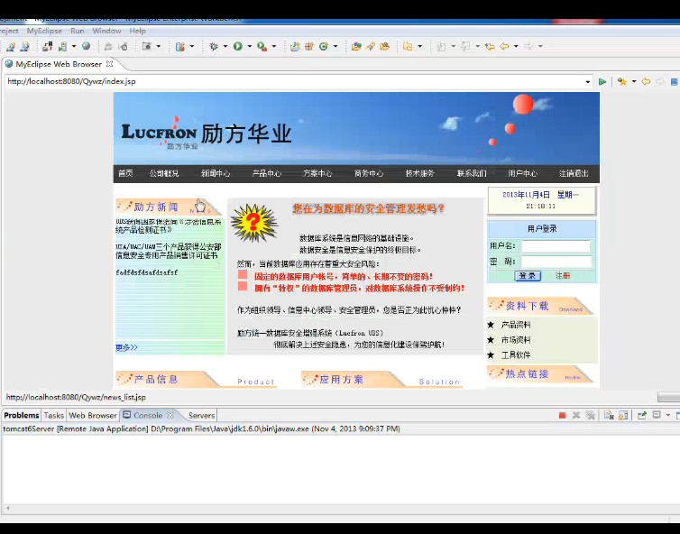Click the Pin Console icon
This screenshot has height=534, width=680.
(642, 416)
